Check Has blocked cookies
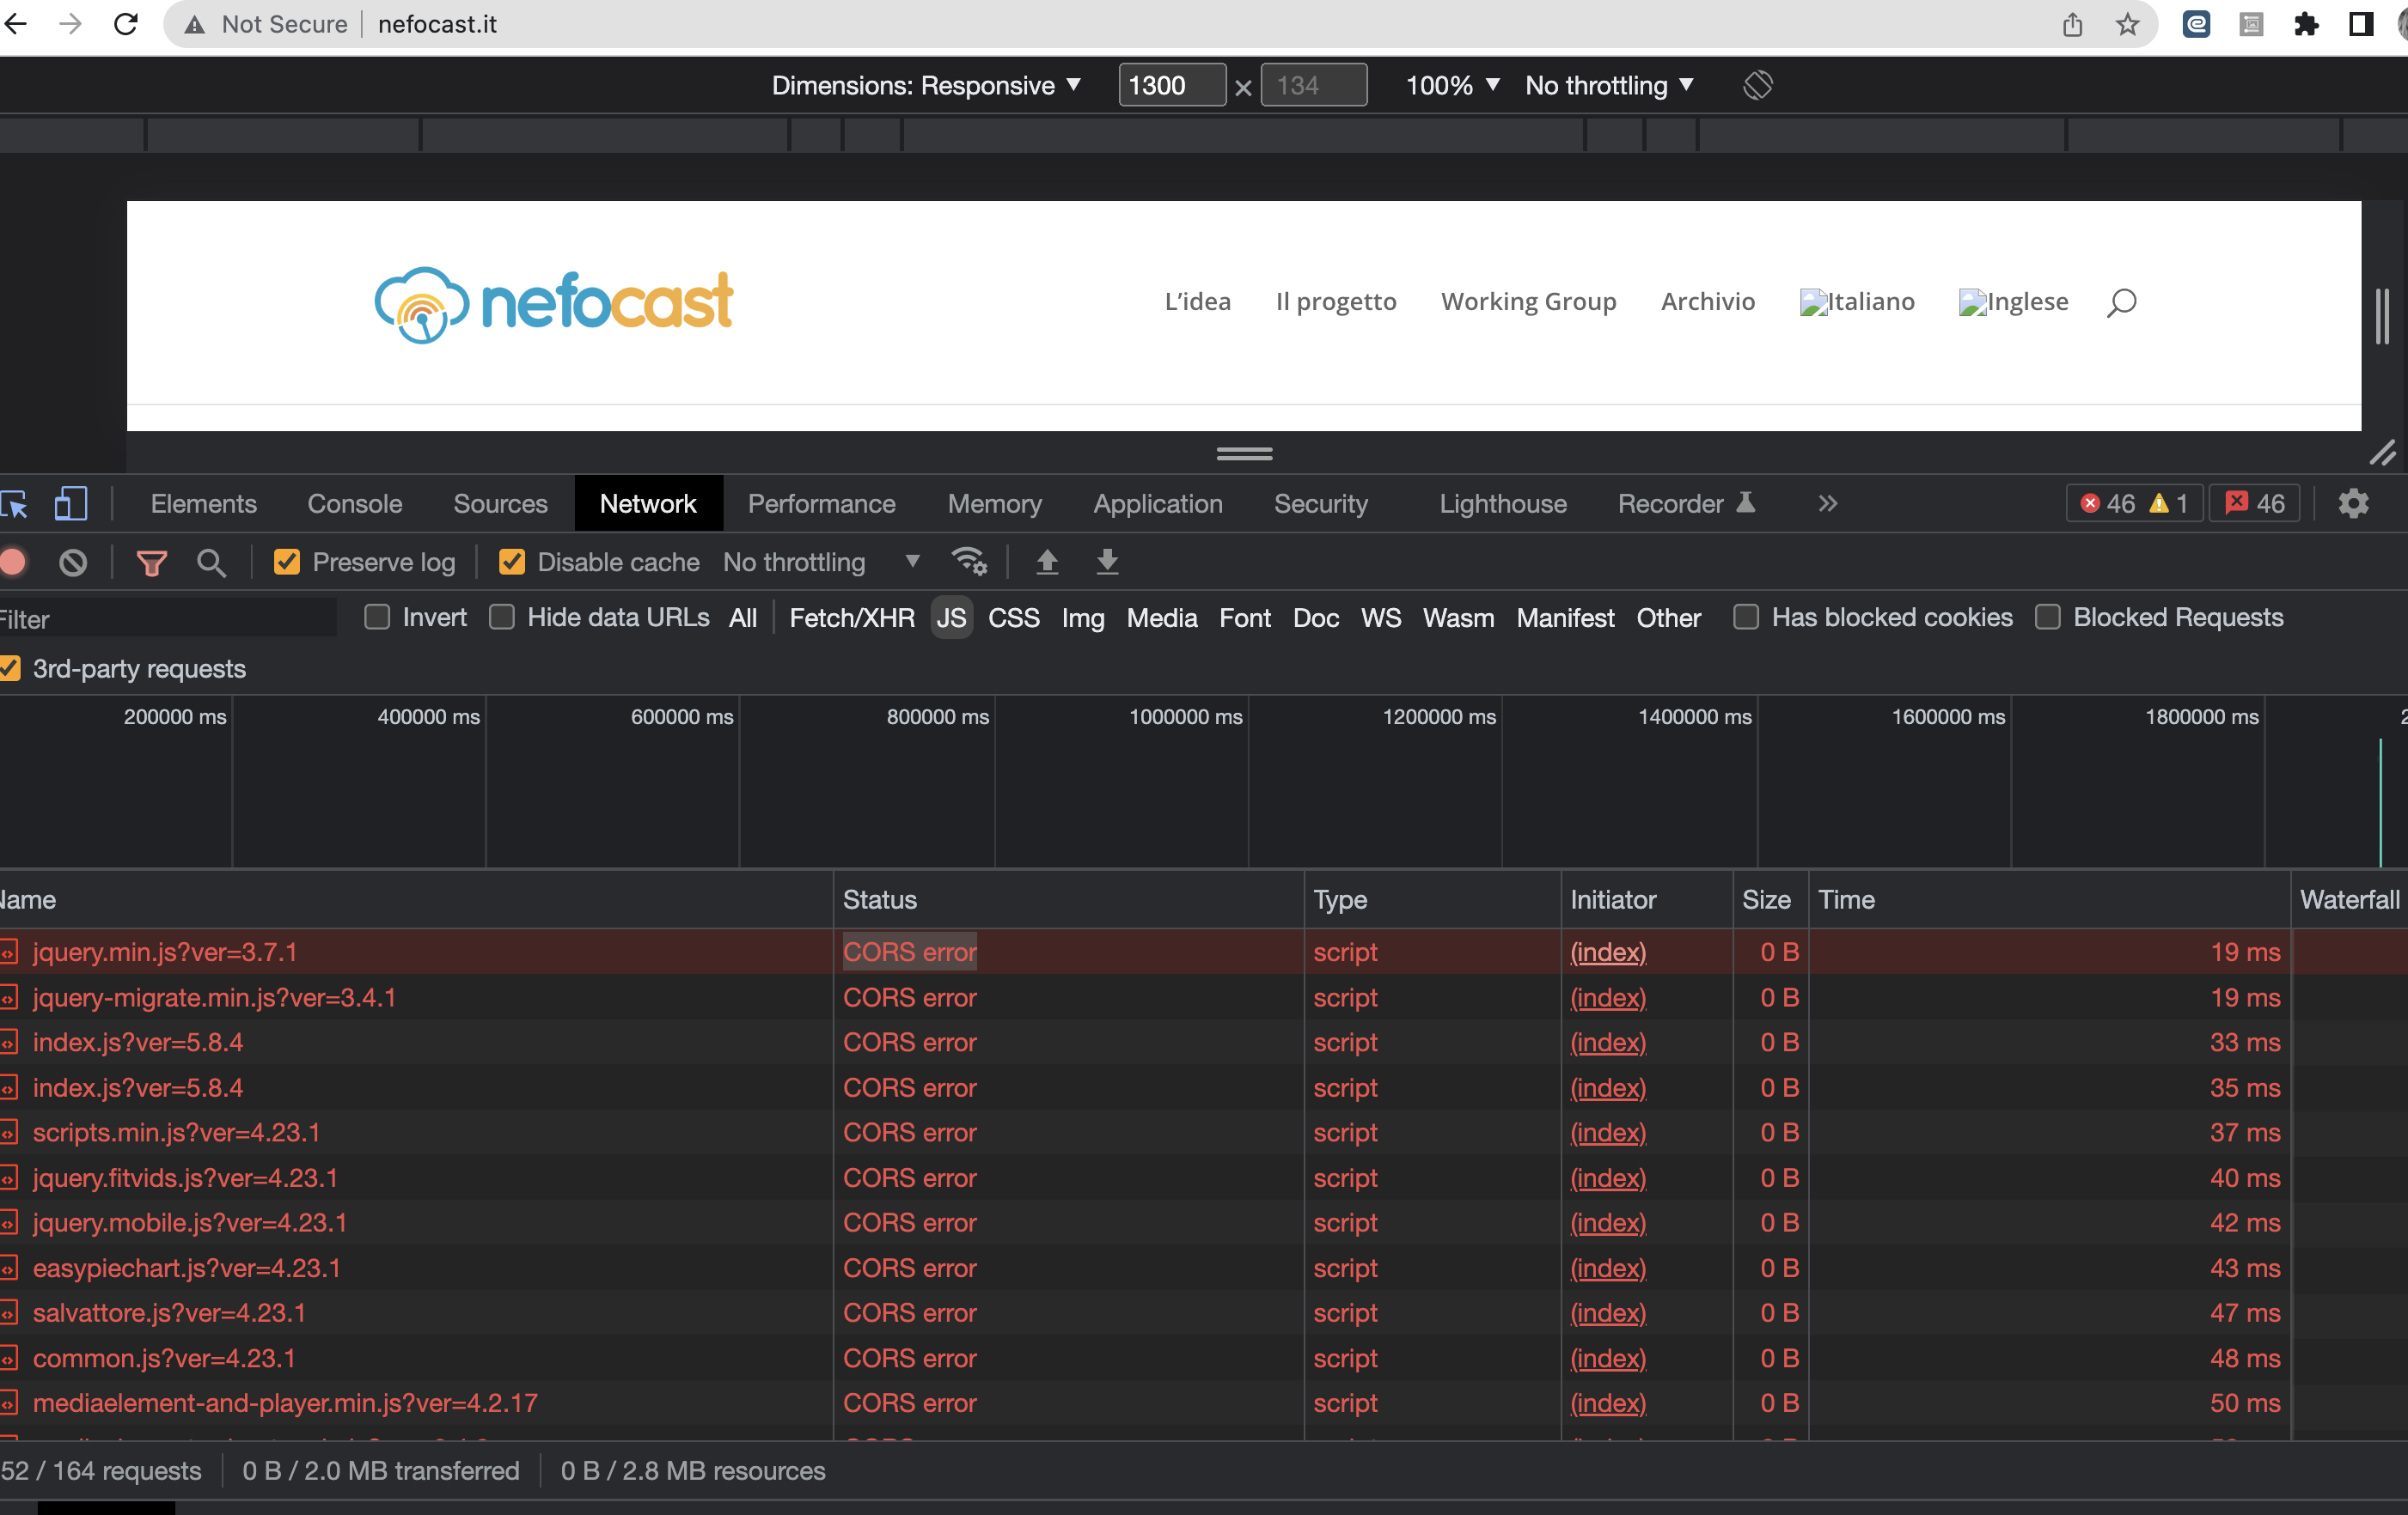This screenshot has width=2408, height=1515. click(x=1746, y=617)
